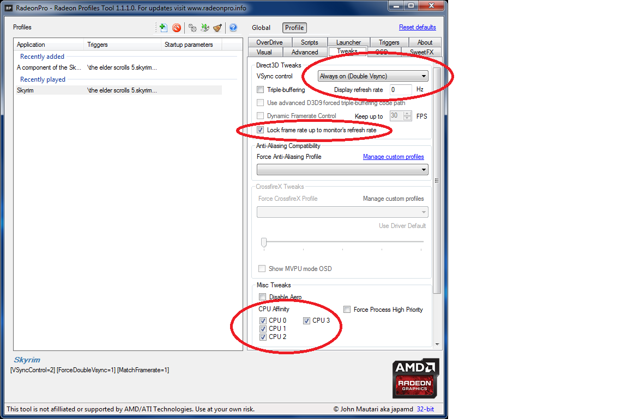Maximize the RadeonPro window
The width and height of the screenshot is (628, 419).
tap(411, 5)
